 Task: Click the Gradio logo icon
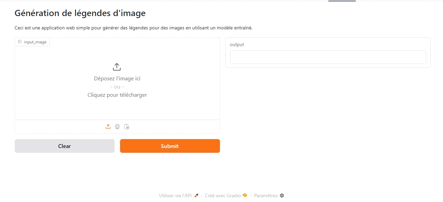click(245, 196)
